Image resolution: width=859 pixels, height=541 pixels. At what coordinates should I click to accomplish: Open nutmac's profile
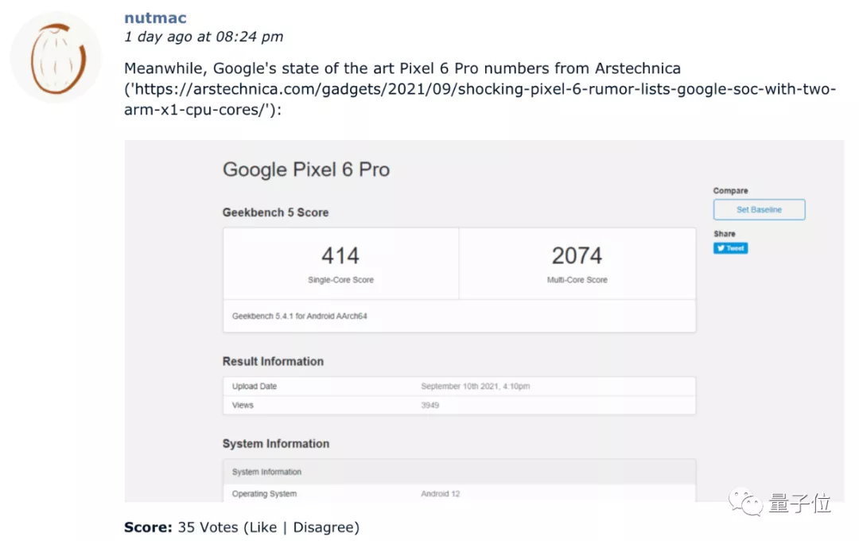(x=154, y=18)
